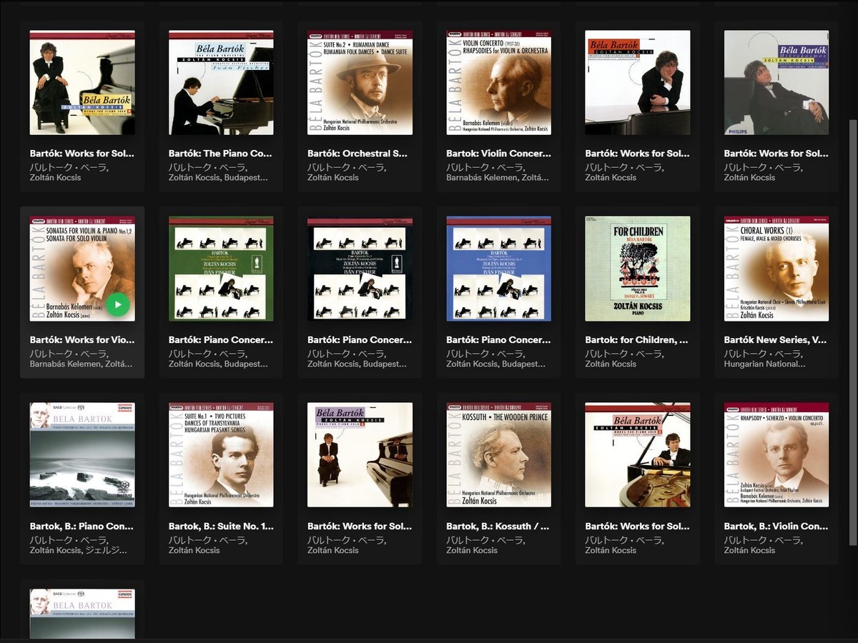This screenshot has width=858, height=643.
Task: Open 'Barnabás Kelemen, Zolt...' under Violin Concerto
Action: coord(498,177)
